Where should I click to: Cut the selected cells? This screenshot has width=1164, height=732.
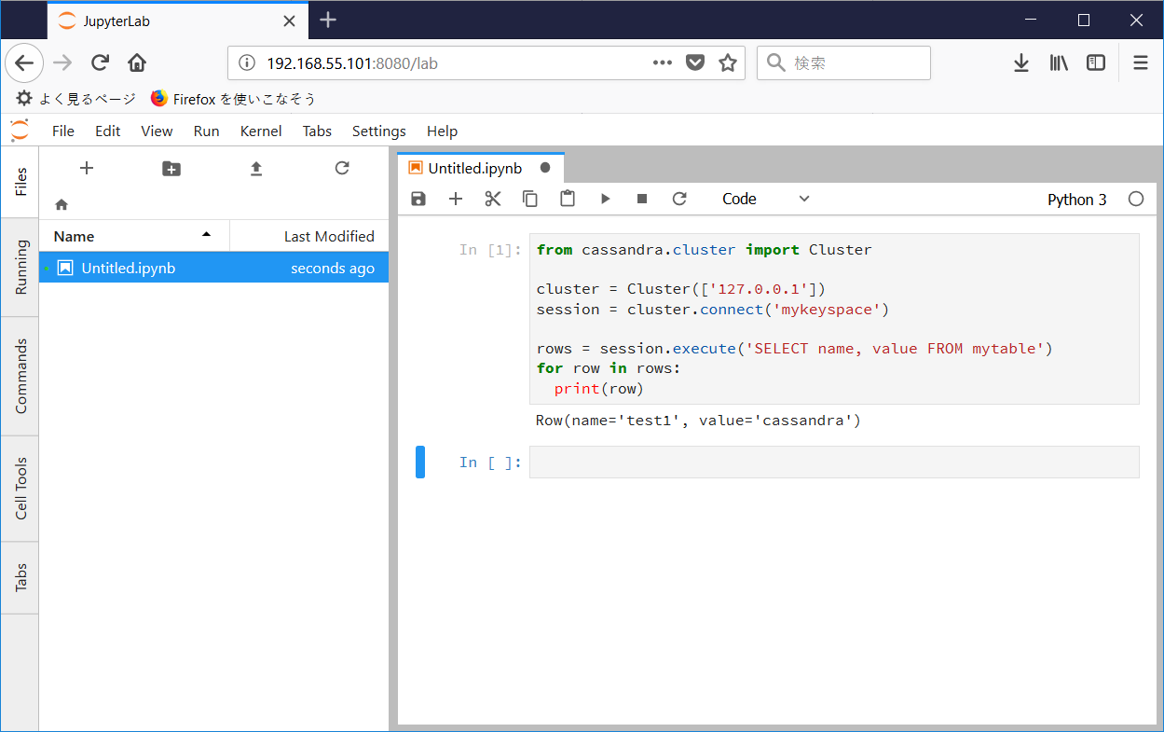pyautogui.click(x=493, y=199)
